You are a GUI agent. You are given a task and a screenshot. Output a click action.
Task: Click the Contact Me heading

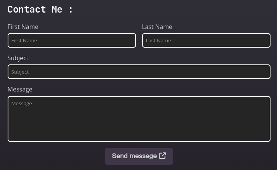40,10
